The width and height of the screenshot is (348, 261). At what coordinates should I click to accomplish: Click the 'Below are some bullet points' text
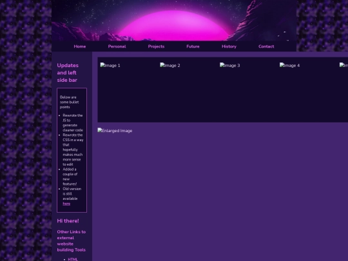pos(69,102)
